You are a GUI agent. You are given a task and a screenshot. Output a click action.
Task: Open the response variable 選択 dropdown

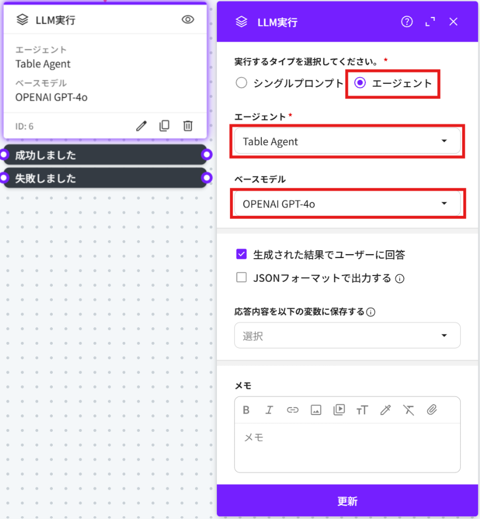click(347, 336)
